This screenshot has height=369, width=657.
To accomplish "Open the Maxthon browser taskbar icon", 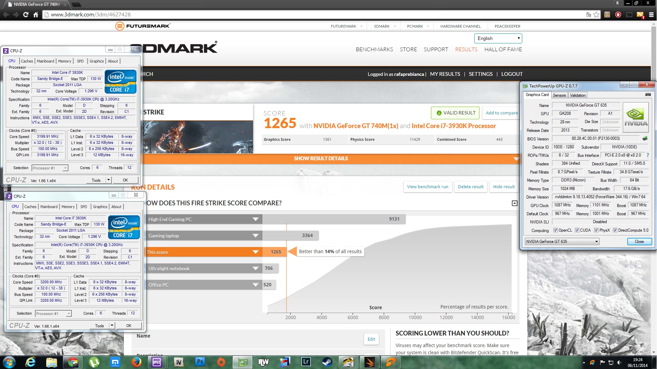I will click(x=115, y=362).
